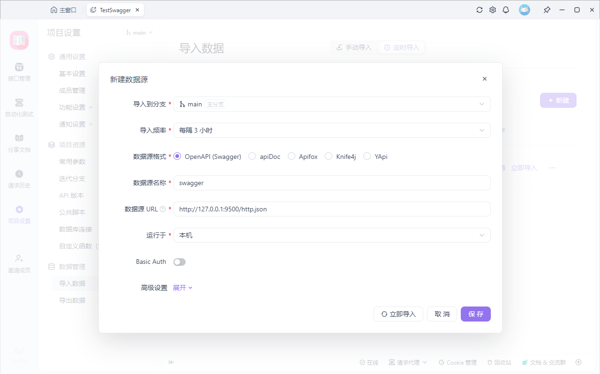The width and height of the screenshot is (600, 374).
Task: Open the 运行于 本机 dropdown
Action: click(332, 235)
